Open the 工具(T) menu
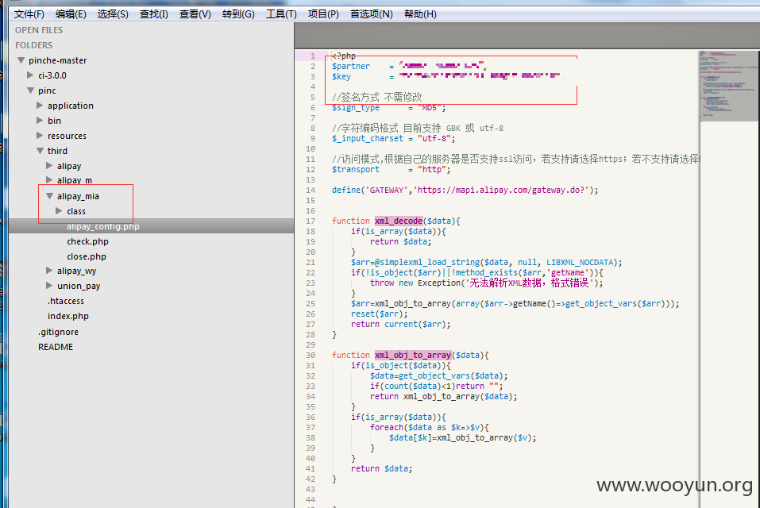 (281, 14)
